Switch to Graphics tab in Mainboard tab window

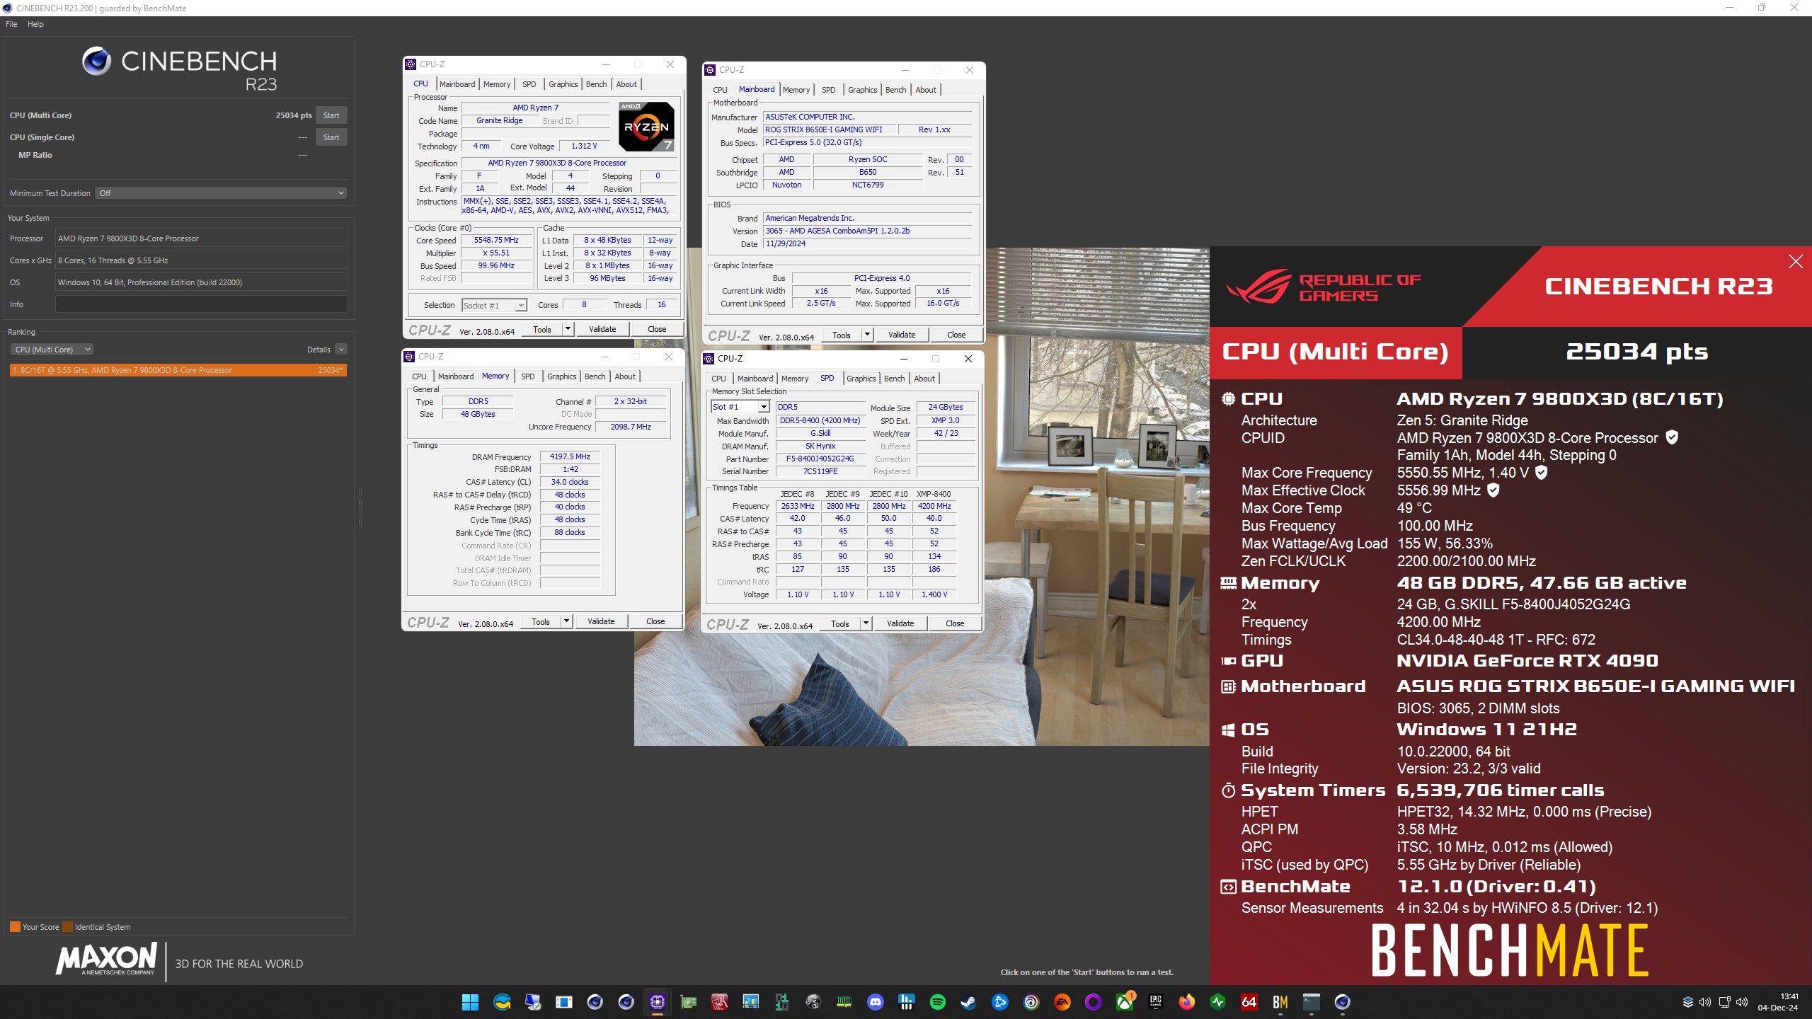point(862,90)
